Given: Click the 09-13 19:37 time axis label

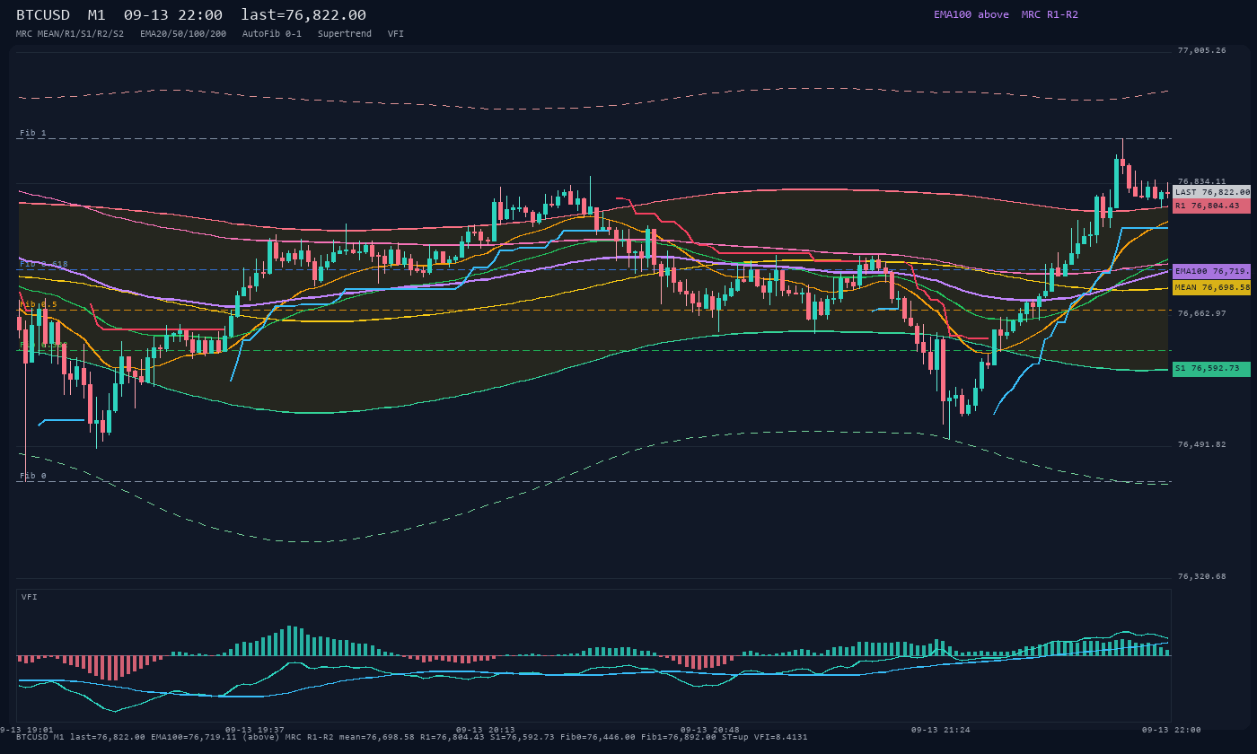Looking at the screenshot, I should click(x=255, y=730).
